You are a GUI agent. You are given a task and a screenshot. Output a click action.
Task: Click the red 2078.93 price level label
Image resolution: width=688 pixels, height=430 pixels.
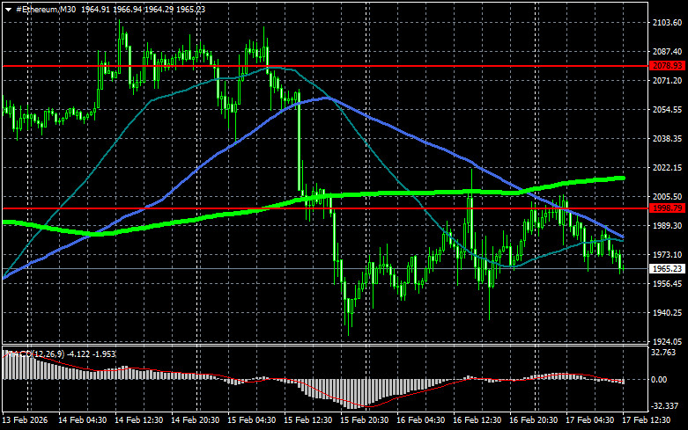coord(667,66)
